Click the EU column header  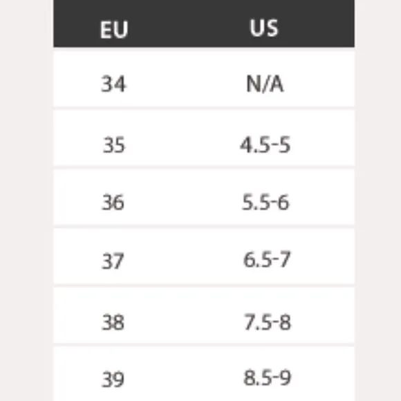click(114, 30)
